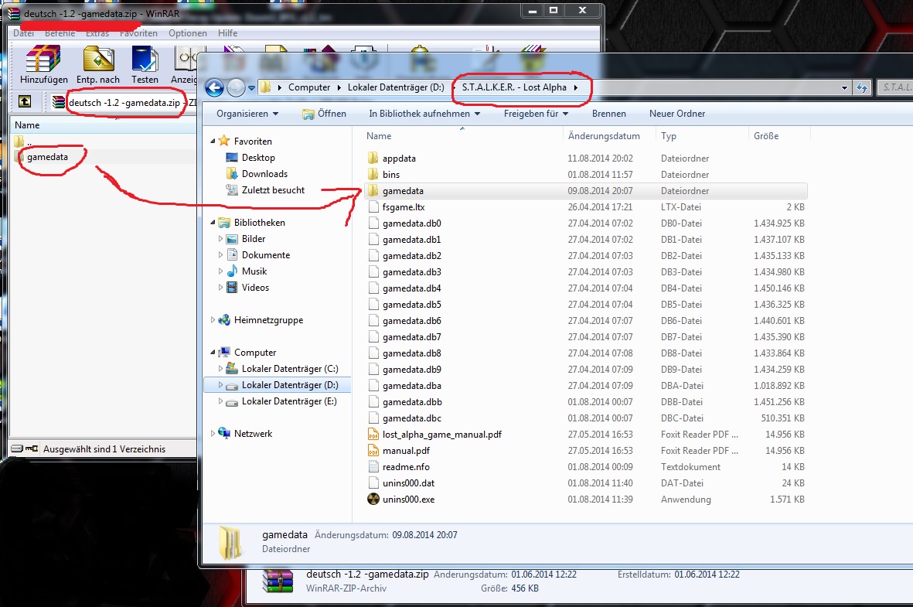Image resolution: width=913 pixels, height=607 pixels.
Task: Click Explorer refresh address button
Action: coord(862,87)
